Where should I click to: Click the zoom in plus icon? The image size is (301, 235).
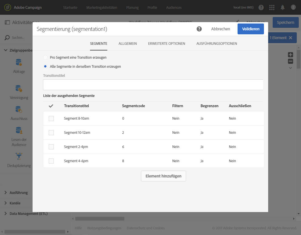click(x=290, y=55)
